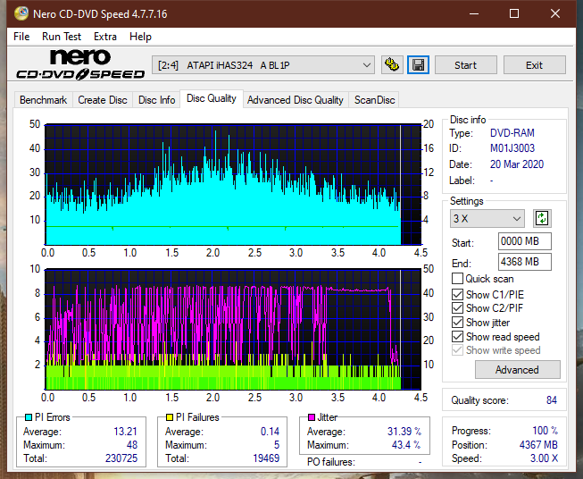Open the 3 X speed dropdown
The height and width of the screenshot is (479, 583).
point(487,218)
